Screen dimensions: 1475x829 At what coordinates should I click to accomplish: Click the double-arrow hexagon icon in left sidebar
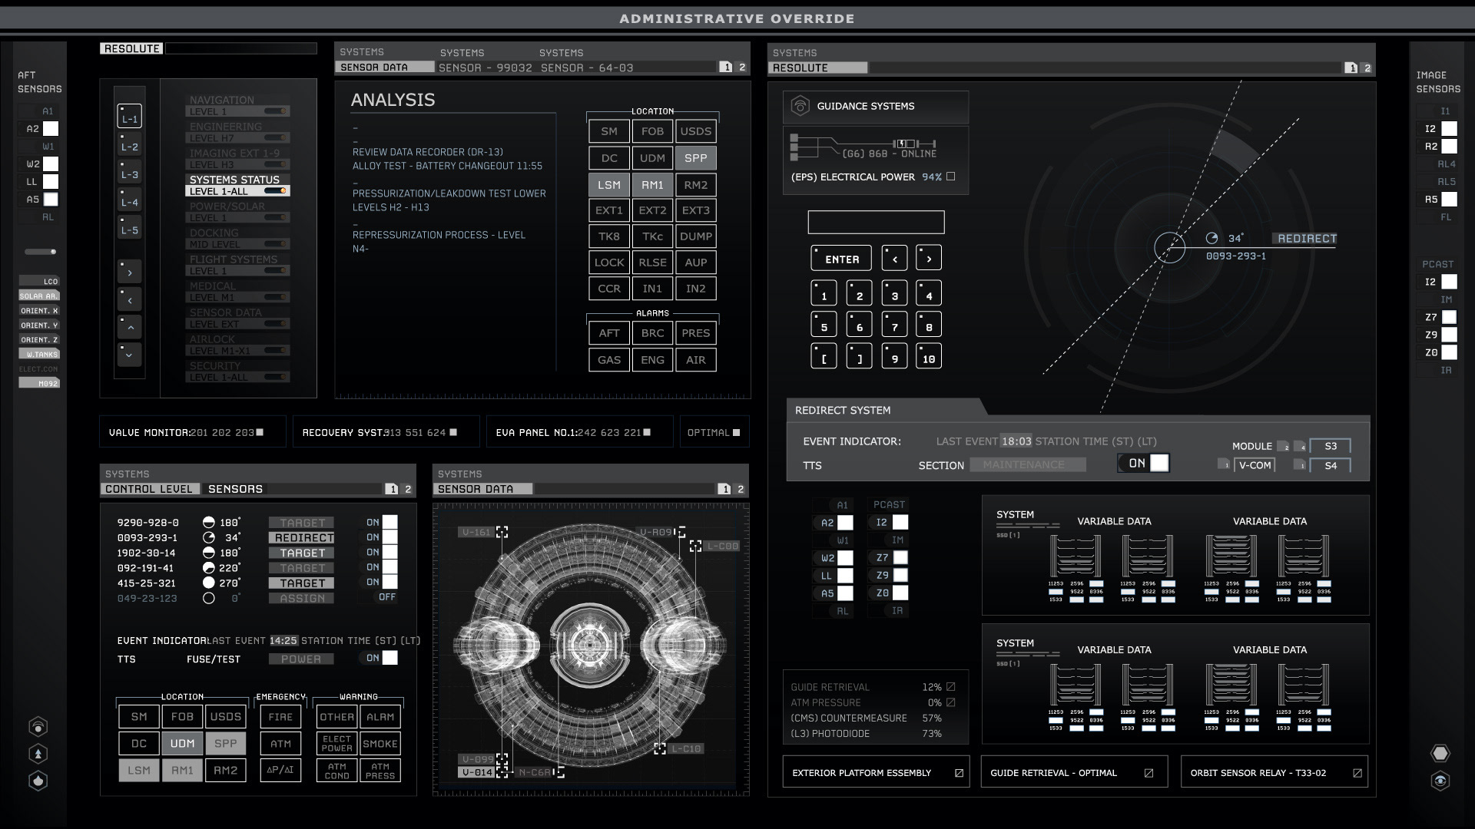click(x=38, y=754)
